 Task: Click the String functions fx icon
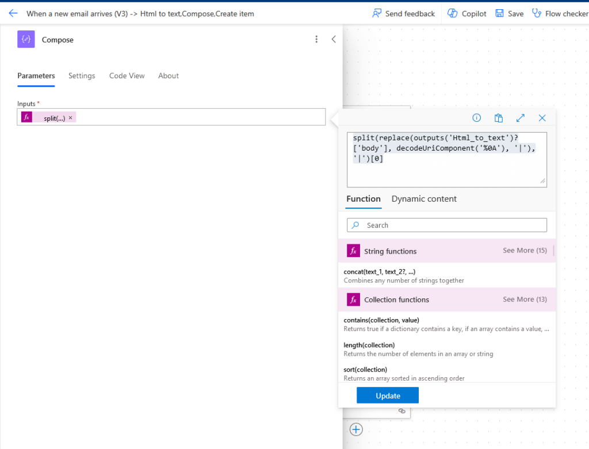click(353, 251)
